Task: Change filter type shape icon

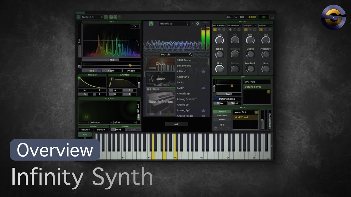Action: tap(135, 26)
